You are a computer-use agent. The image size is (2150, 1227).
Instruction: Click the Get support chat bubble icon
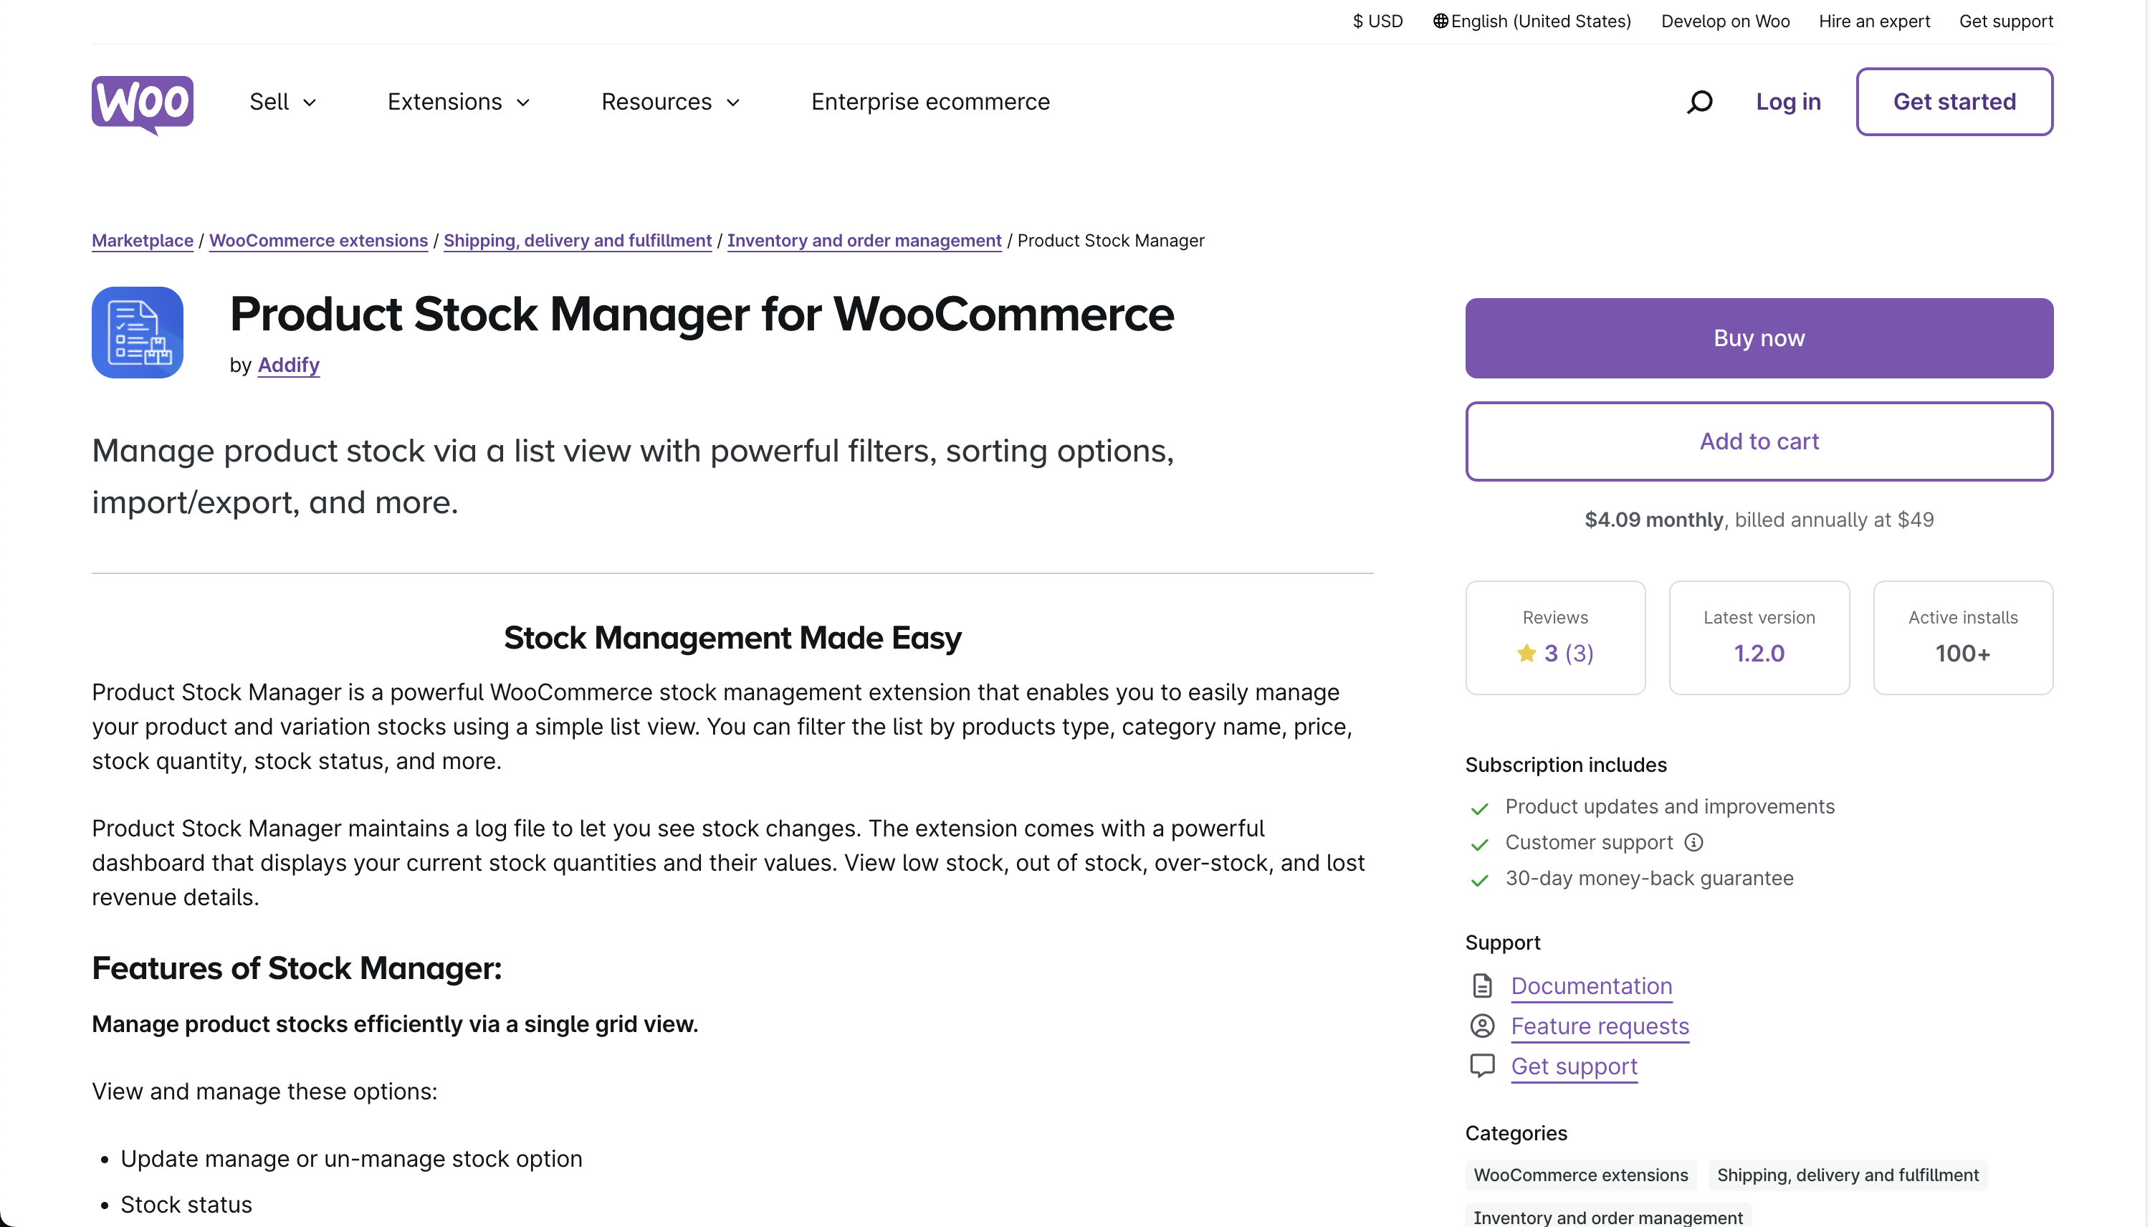click(1482, 1064)
